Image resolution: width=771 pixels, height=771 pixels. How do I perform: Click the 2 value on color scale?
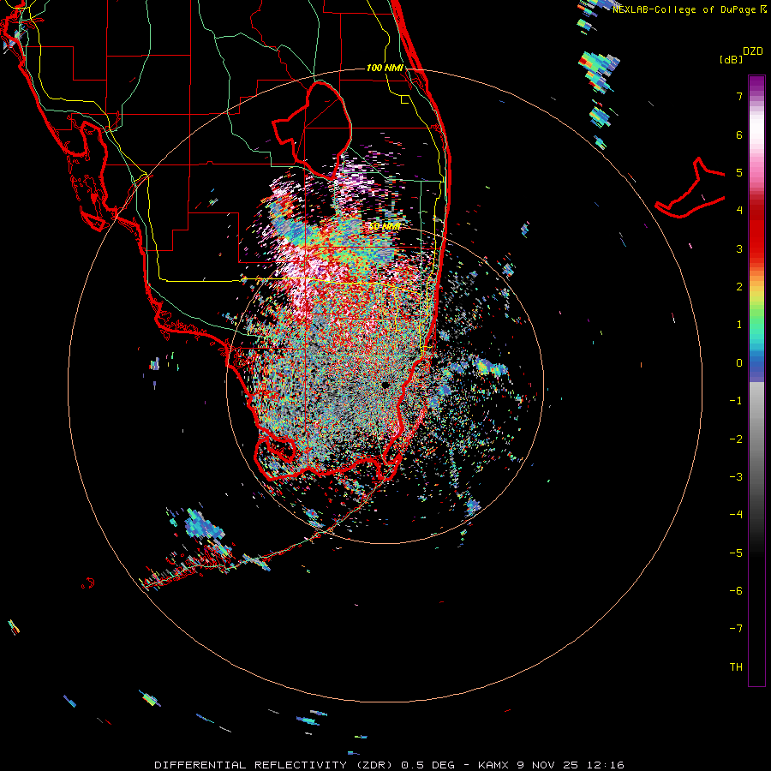(x=739, y=287)
